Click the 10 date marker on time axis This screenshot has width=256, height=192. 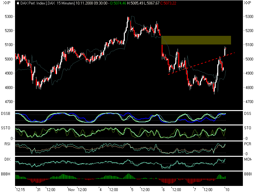point(227,189)
